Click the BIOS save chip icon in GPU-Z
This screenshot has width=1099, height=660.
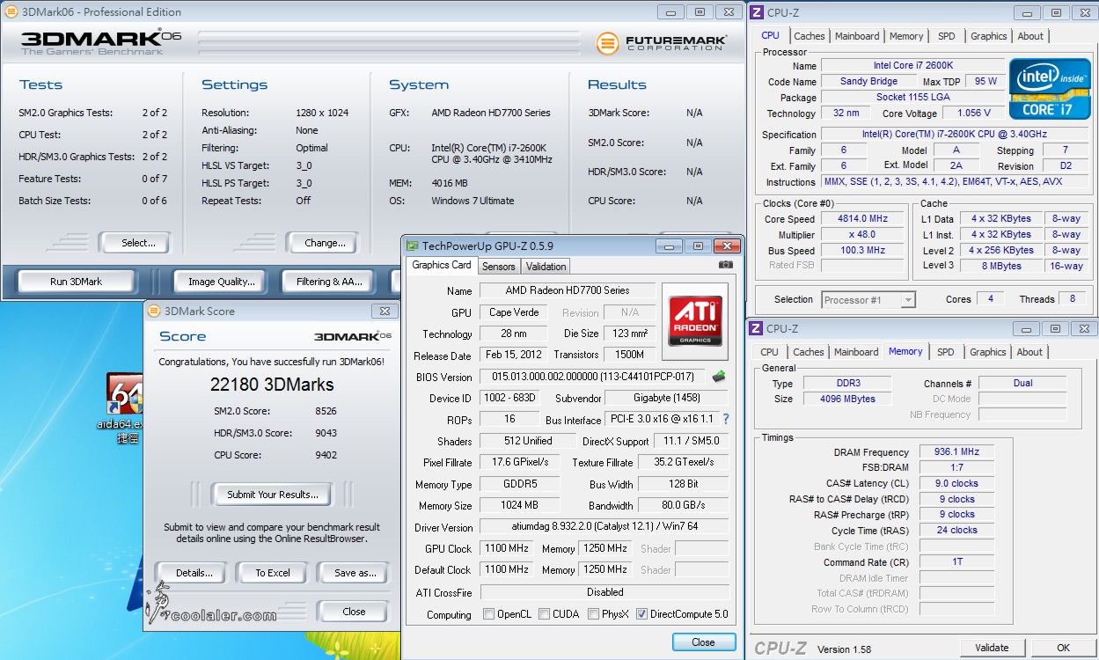(x=719, y=377)
